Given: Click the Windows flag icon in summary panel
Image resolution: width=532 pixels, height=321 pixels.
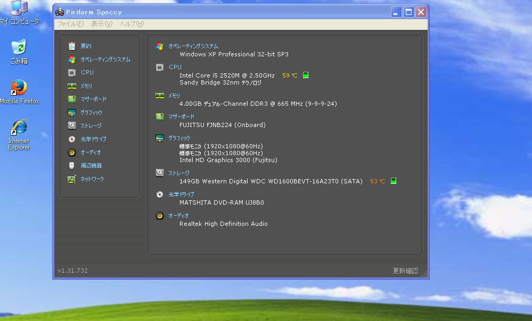Looking at the screenshot, I should (159, 46).
